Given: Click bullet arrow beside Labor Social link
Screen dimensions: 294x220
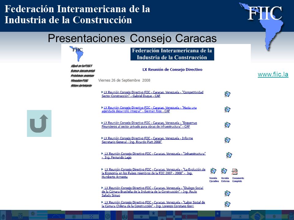Looking at the screenshot, I should [x=102, y=202].
